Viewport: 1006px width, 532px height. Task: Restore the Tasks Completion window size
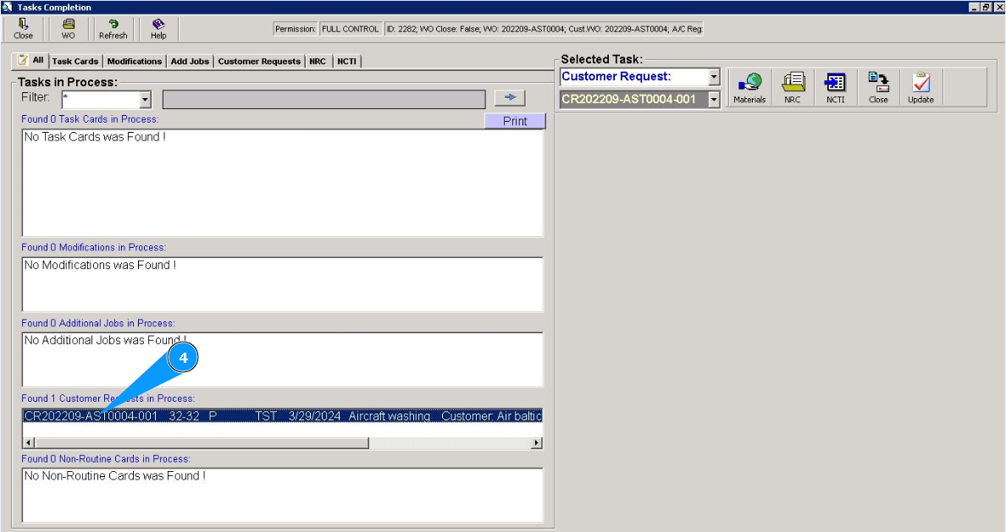click(x=987, y=7)
